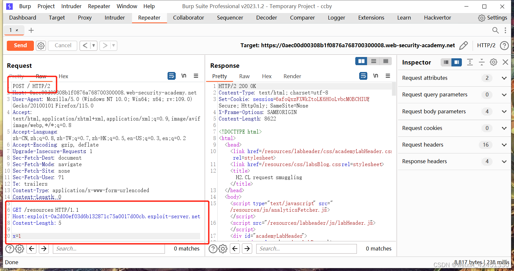Switch to the Collaborator tab

(188, 18)
